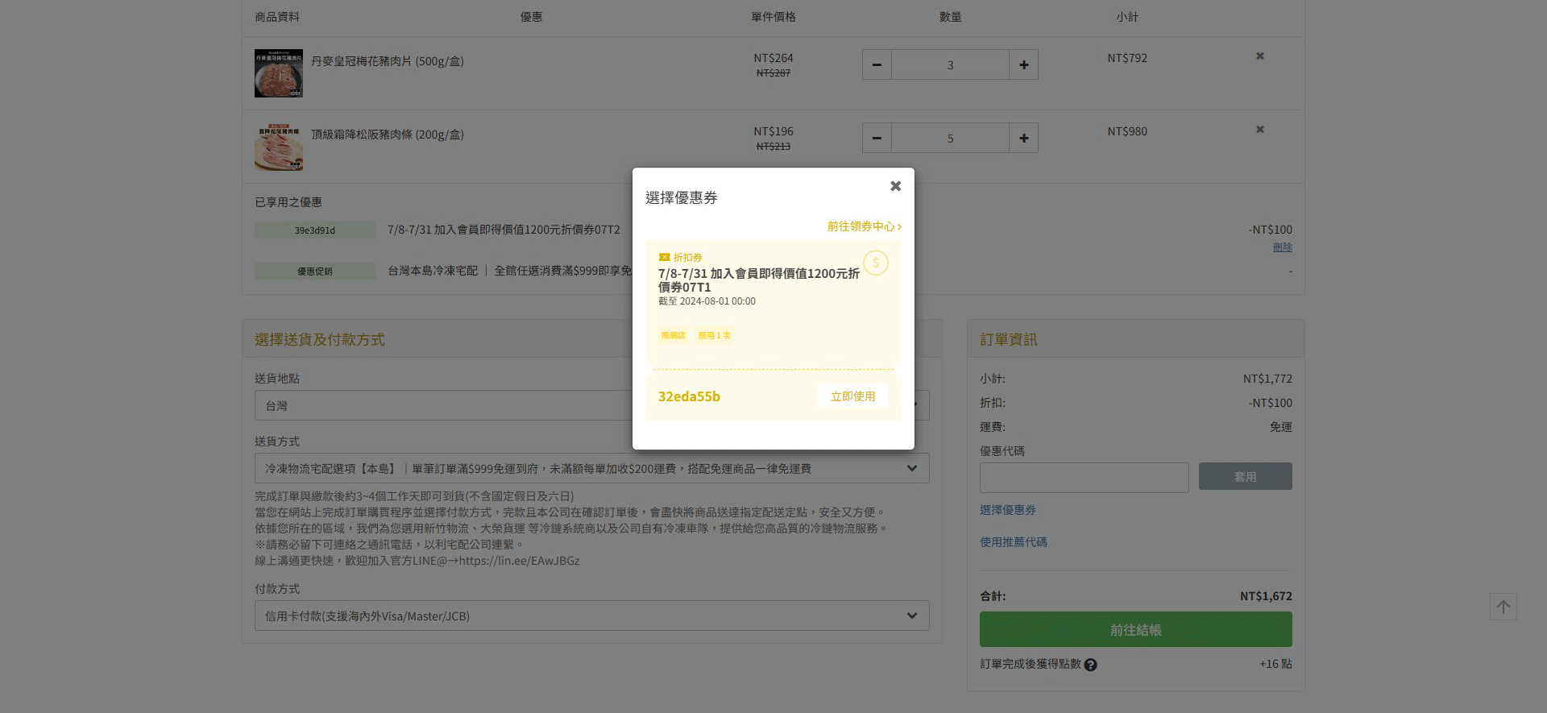
Task: Open the Matsusaka pork strips thumbnail
Action: [279, 147]
